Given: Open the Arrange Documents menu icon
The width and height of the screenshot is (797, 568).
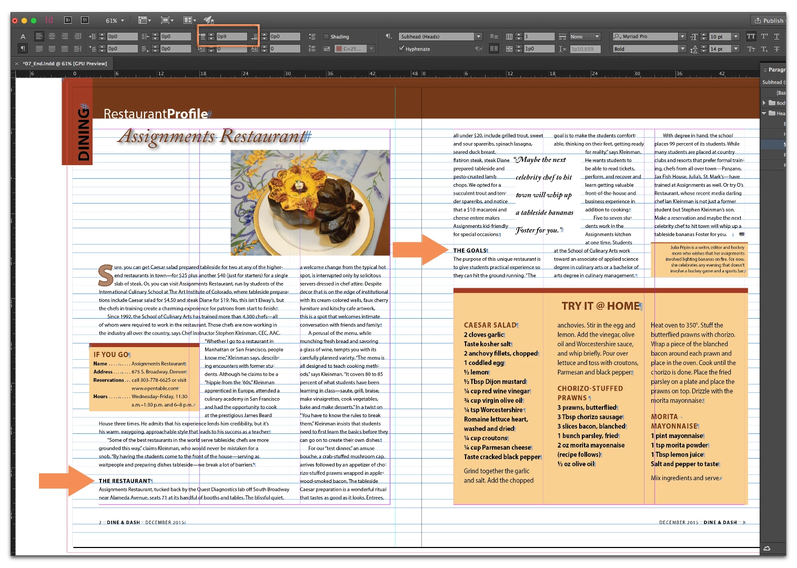Looking at the screenshot, I should pos(189,20).
